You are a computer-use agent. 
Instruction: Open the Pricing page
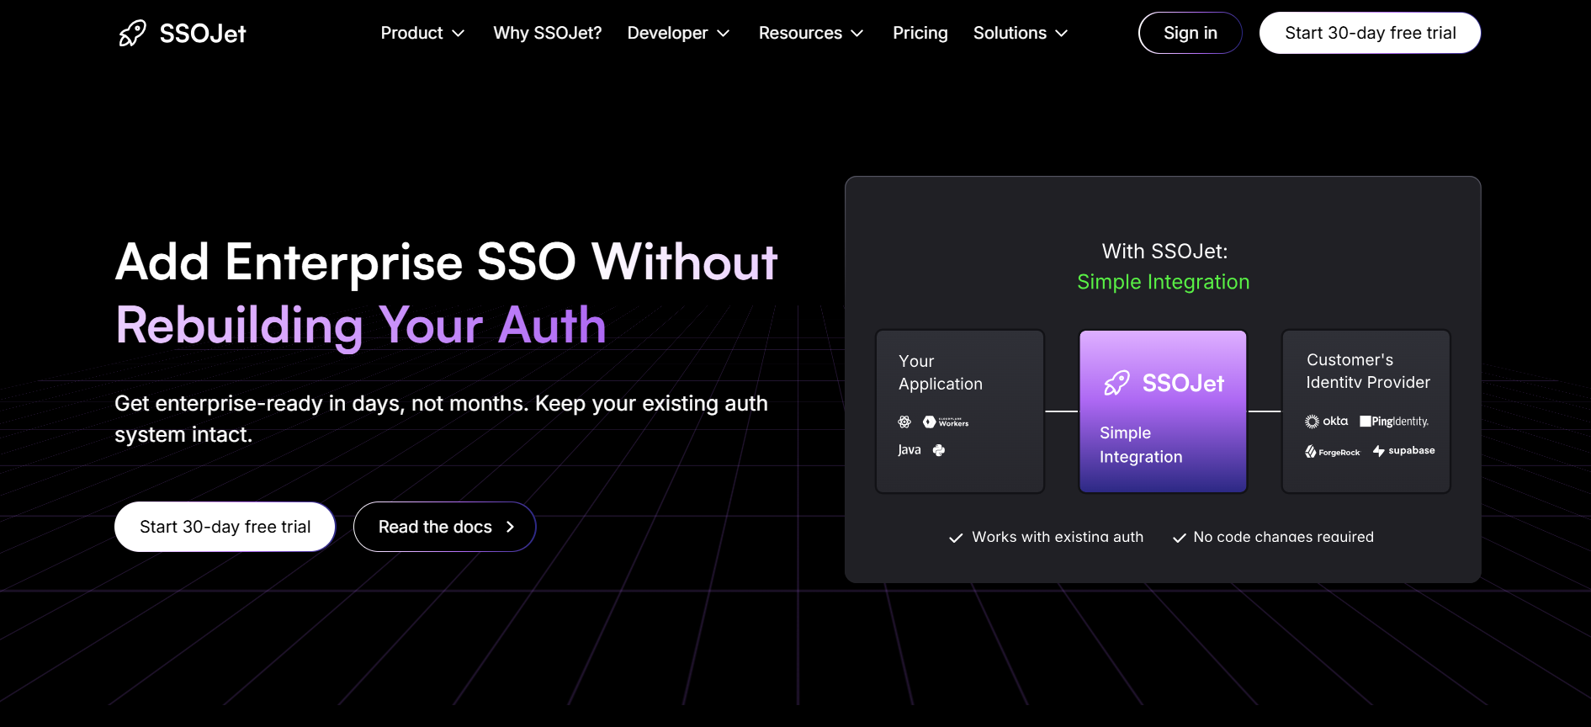click(920, 33)
